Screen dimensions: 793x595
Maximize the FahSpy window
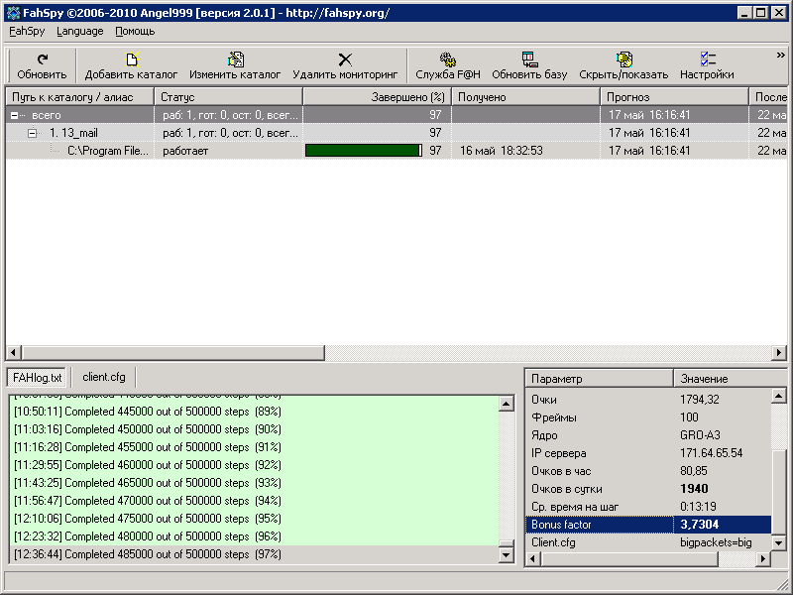coord(760,13)
